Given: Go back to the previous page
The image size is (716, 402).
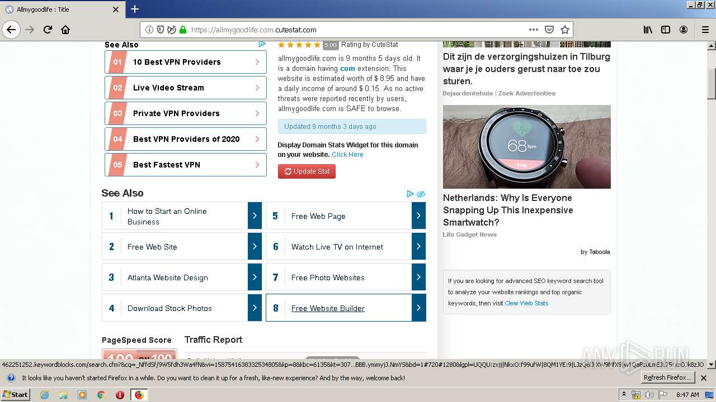Looking at the screenshot, I should pos(12,30).
